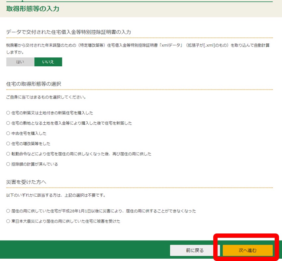The image size is (282, 261).
Task: Choose 住宅の敷地となる土地を借入金等により購入した後で住宅を新築した option
Action: [x=8, y=123]
